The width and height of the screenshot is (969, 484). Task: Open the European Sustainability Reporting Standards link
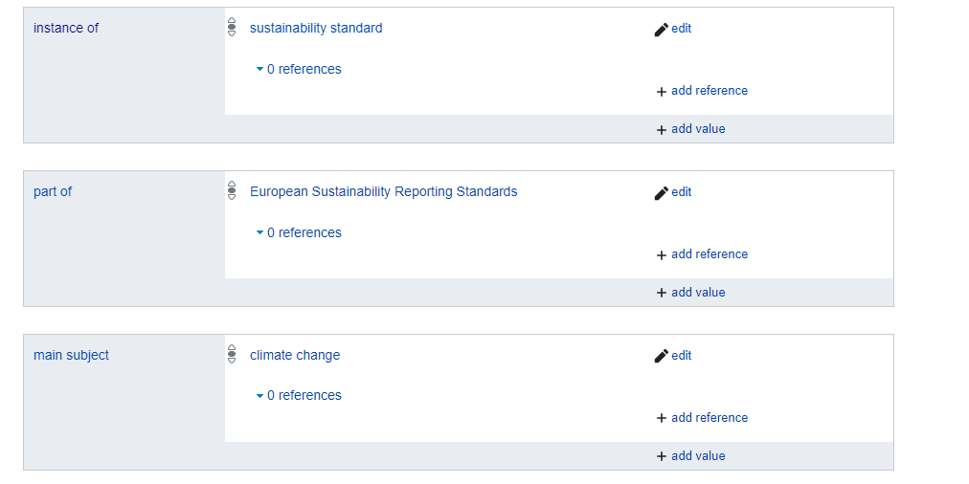383,191
